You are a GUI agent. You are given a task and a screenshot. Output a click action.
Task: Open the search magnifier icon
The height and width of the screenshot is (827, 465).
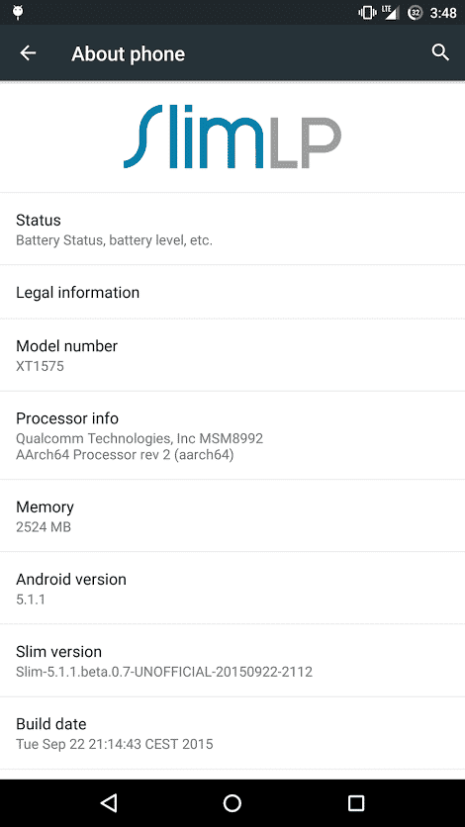440,52
